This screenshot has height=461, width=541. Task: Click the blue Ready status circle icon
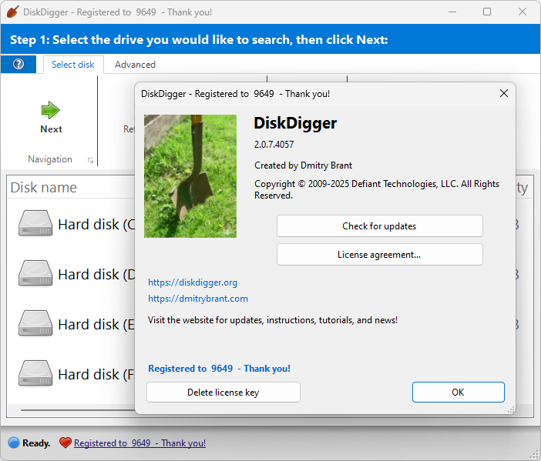tap(14, 443)
